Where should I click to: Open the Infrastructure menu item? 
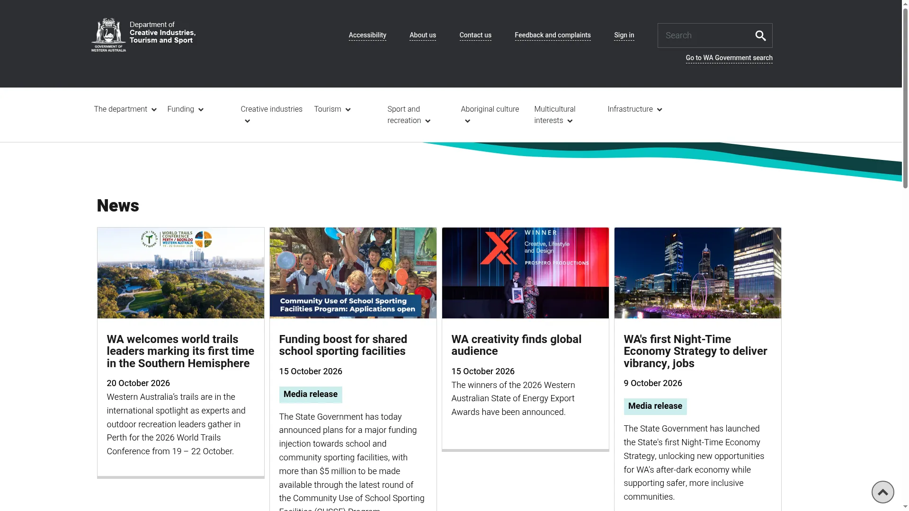[x=630, y=109]
